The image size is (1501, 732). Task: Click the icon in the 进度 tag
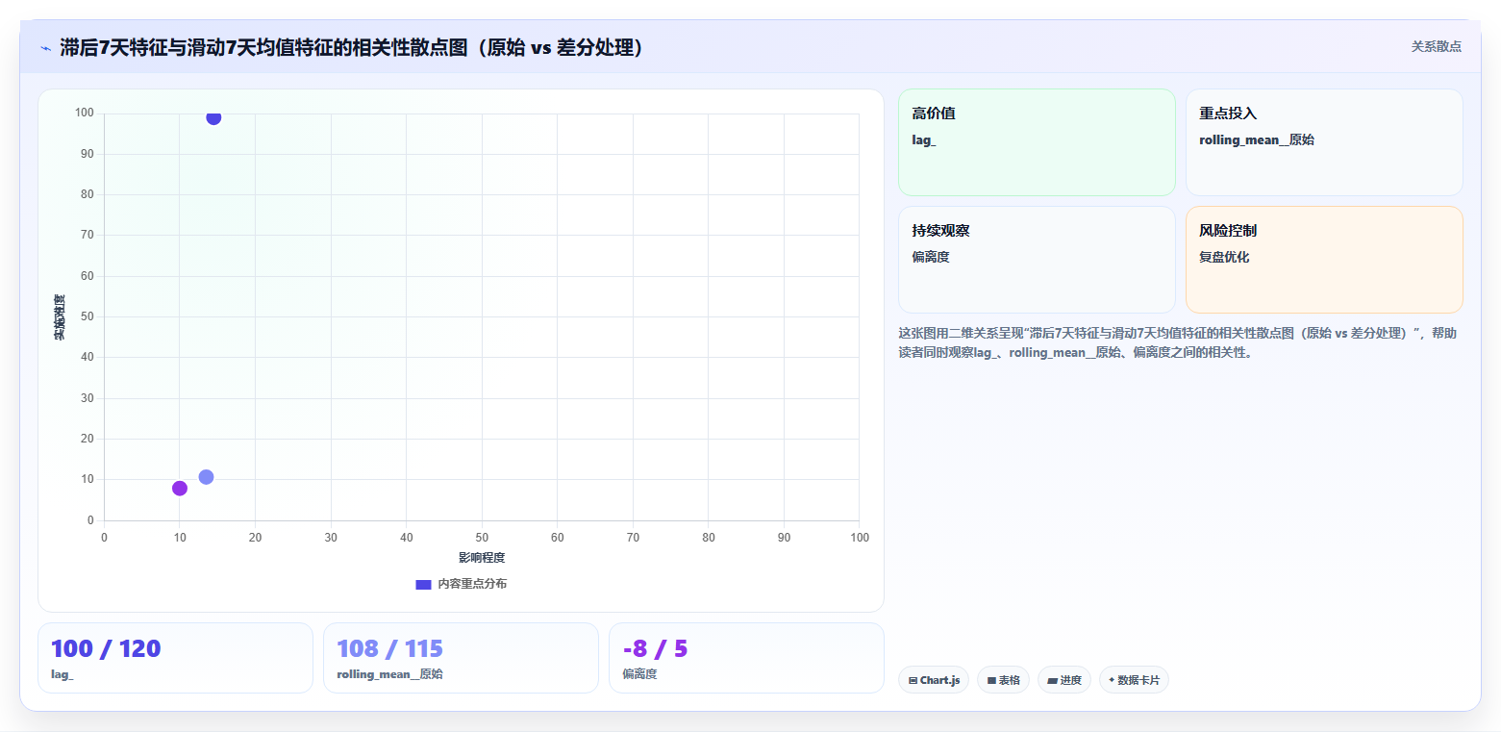1052,680
